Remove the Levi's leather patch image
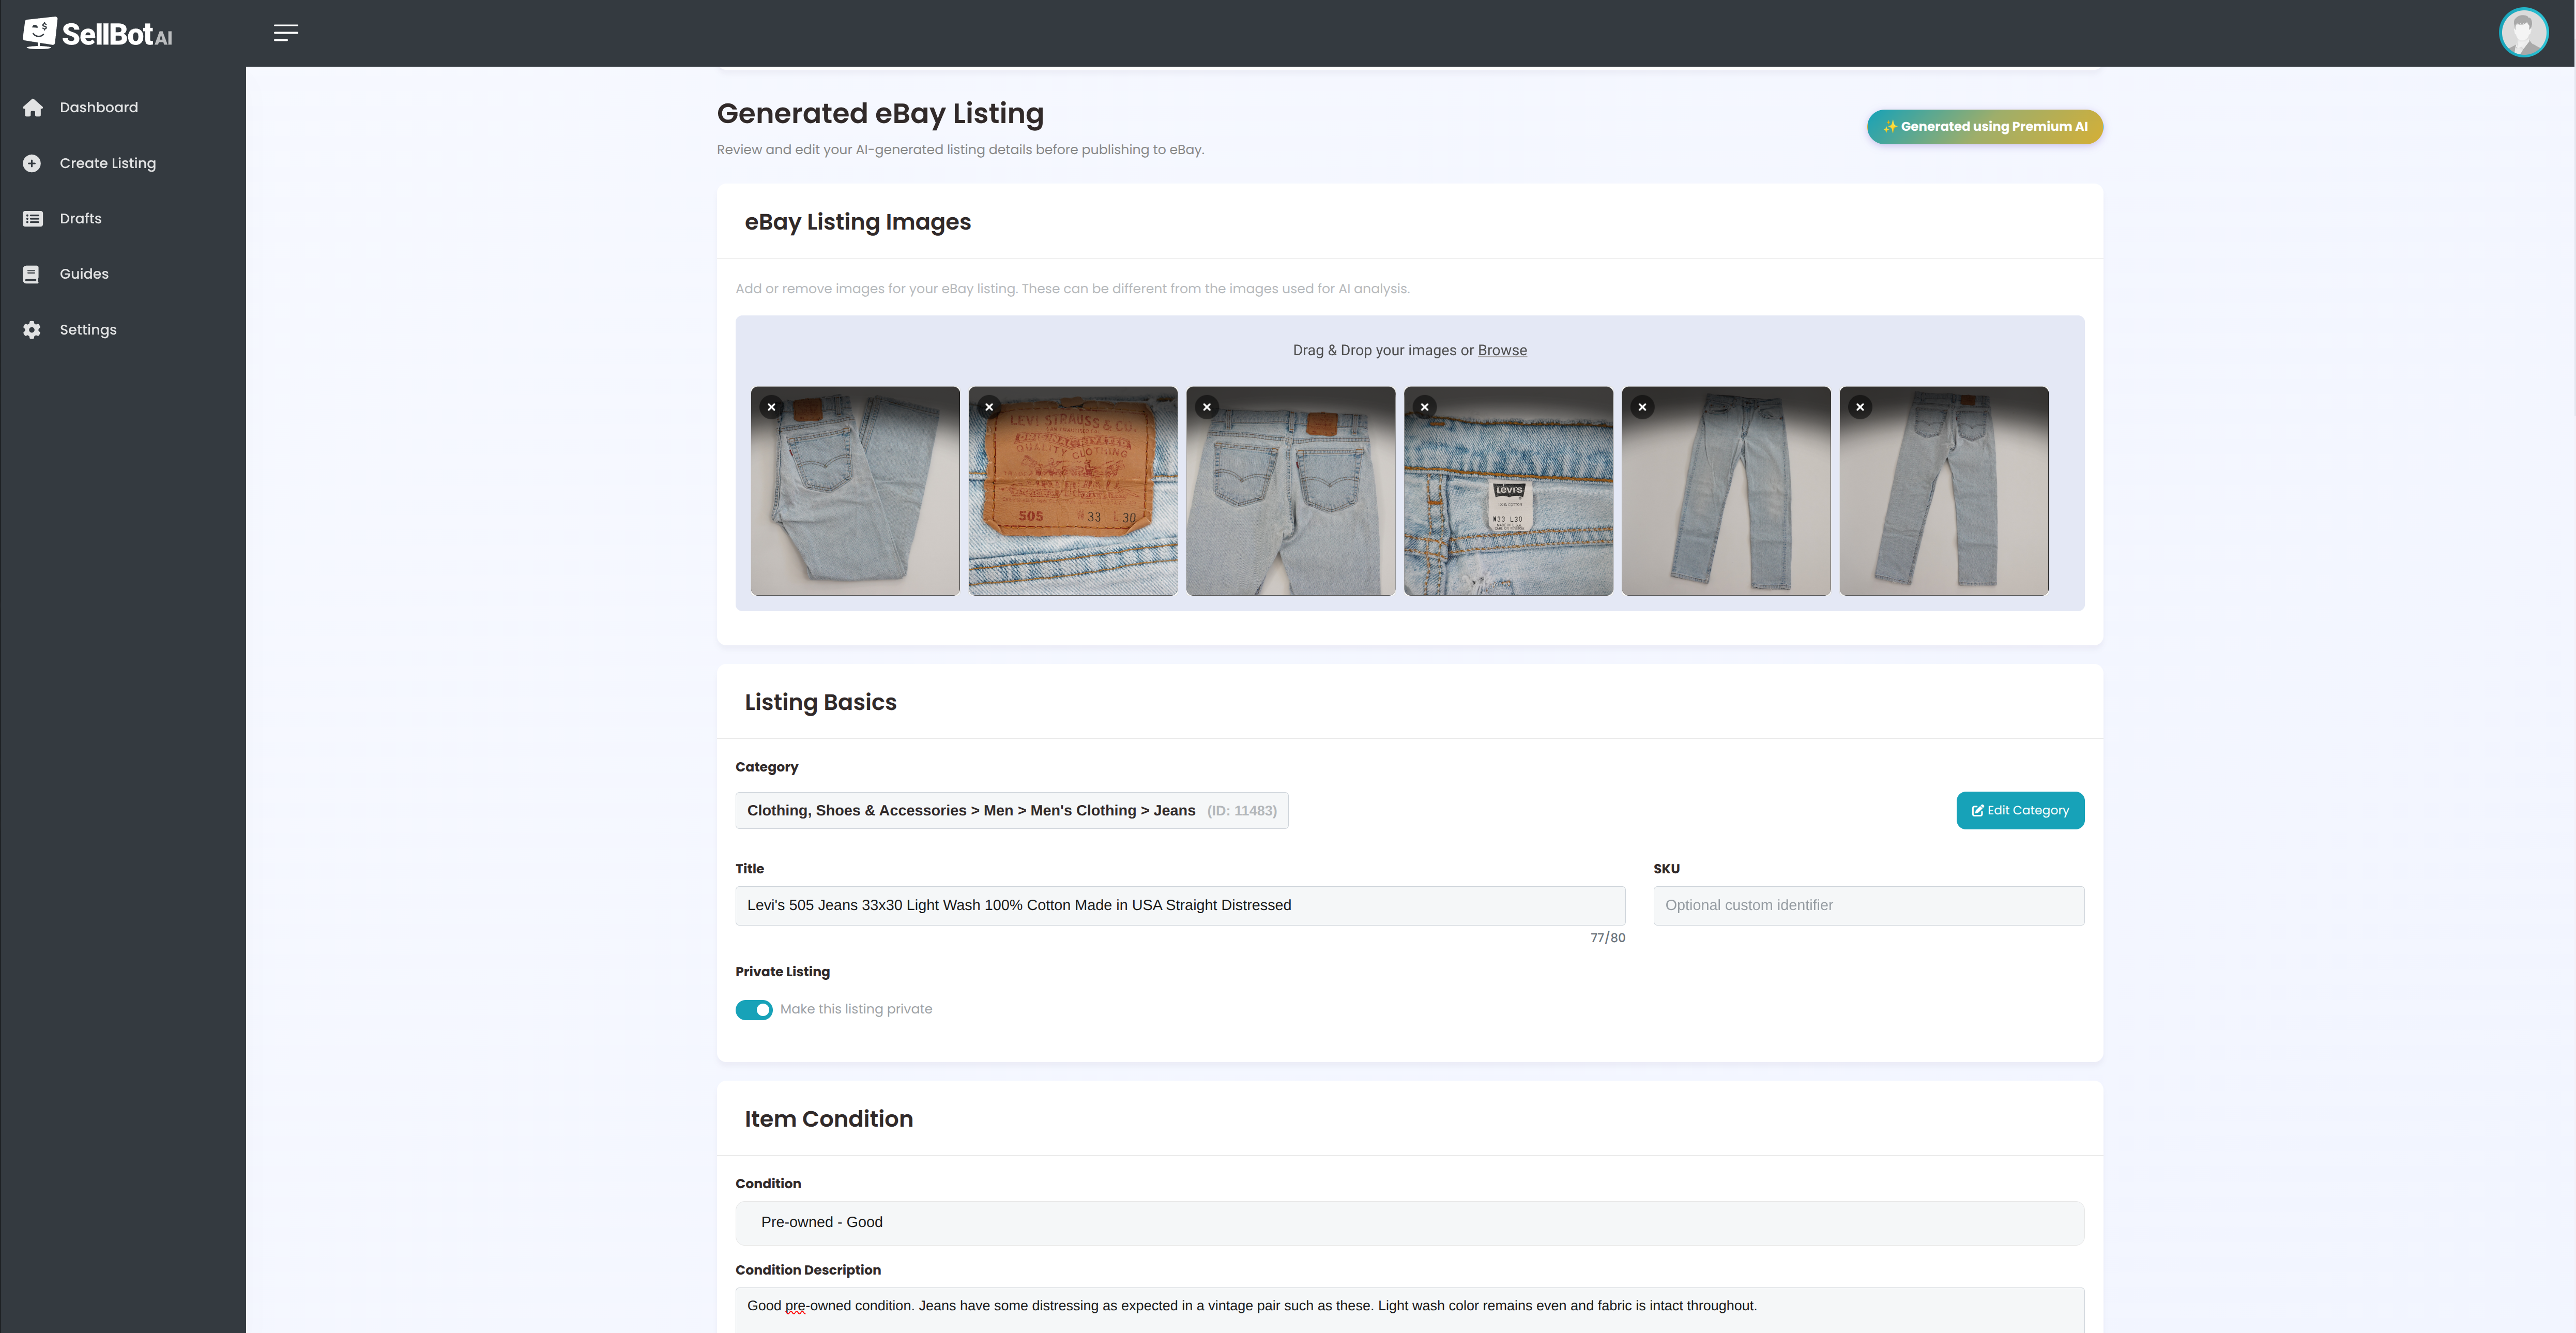The image size is (2576, 1333). click(x=989, y=407)
